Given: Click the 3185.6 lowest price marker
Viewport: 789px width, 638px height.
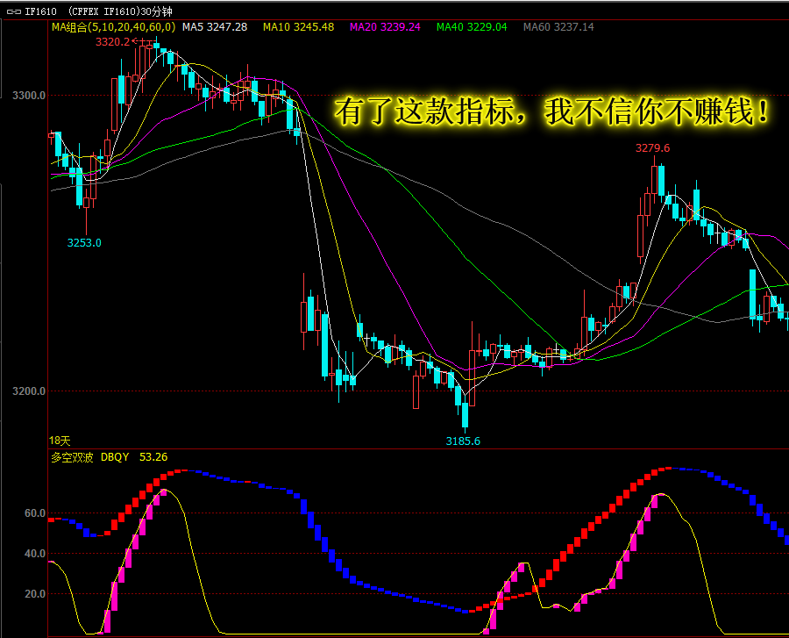Looking at the screenshot, I should [x=463, y=441].
